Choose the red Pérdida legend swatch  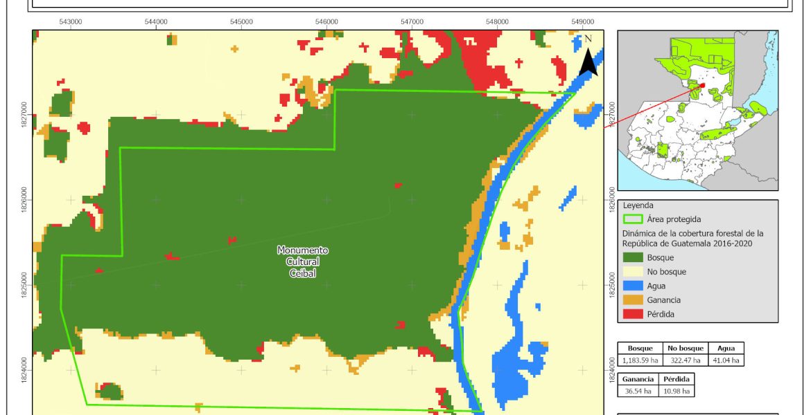633,314
